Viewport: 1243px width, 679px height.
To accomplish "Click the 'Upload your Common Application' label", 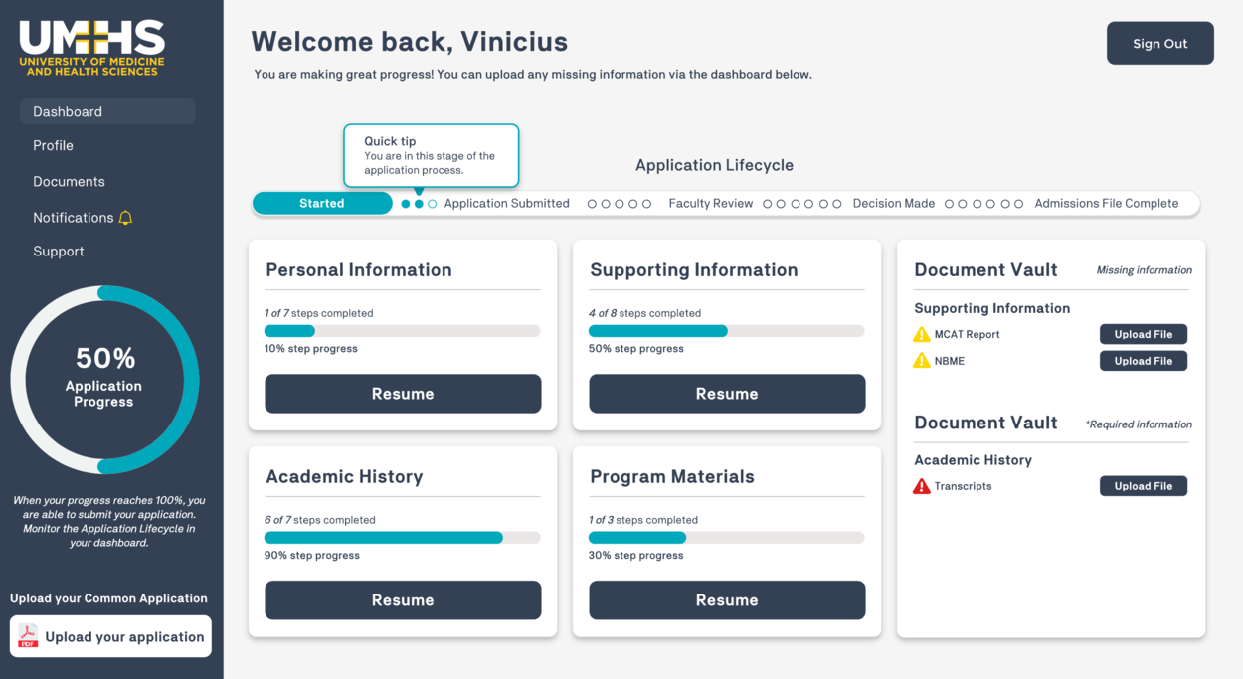I will pyautogui.click(x=109, y=598).
